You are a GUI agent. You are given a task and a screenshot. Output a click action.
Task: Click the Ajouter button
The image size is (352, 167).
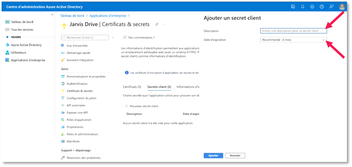tap(213, 155)
